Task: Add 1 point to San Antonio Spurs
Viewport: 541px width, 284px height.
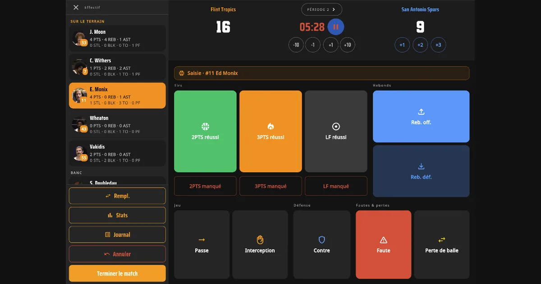Action: pyautogui.click(x=402, y=45)
